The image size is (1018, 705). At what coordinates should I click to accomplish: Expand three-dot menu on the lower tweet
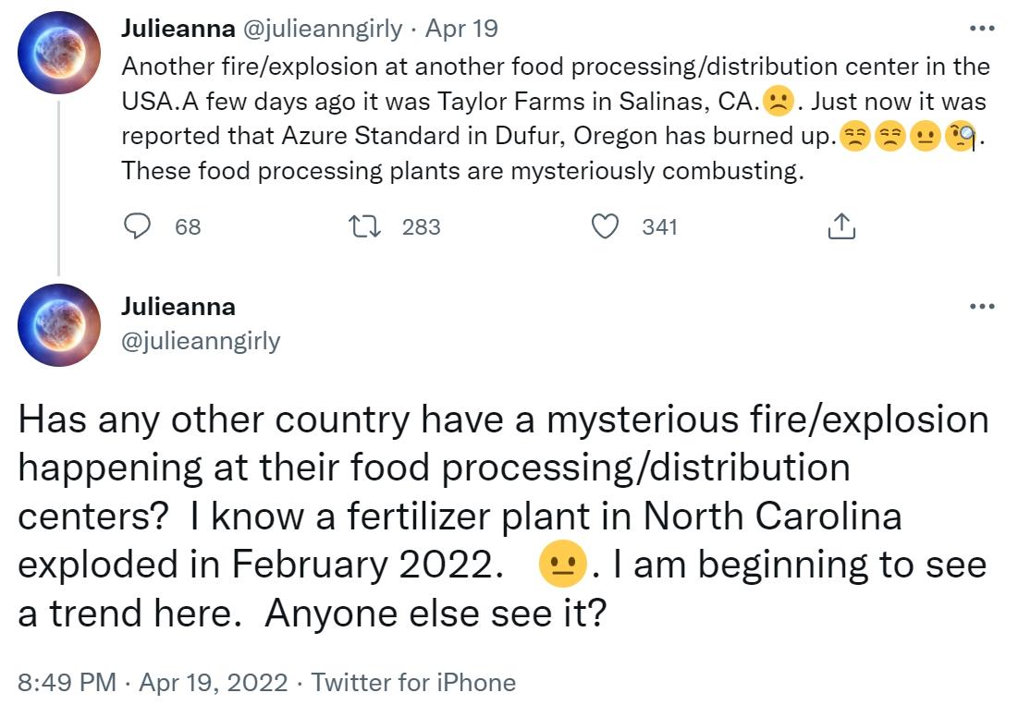click(981, 307)
